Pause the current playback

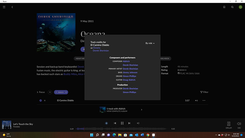click(x=122, y=123)
